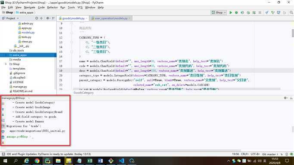The width and height of the screenshot is (294, 165).
Task: Toggle code folding marker at line 13
Action: (71, 42)
